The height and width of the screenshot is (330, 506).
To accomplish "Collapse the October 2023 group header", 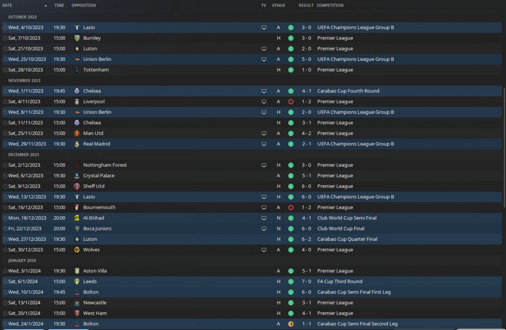I will coord(22,17).
